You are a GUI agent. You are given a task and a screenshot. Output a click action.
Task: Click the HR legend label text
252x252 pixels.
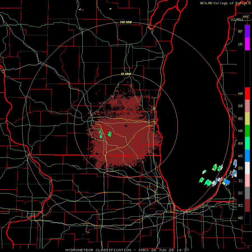tap(240, 131)
